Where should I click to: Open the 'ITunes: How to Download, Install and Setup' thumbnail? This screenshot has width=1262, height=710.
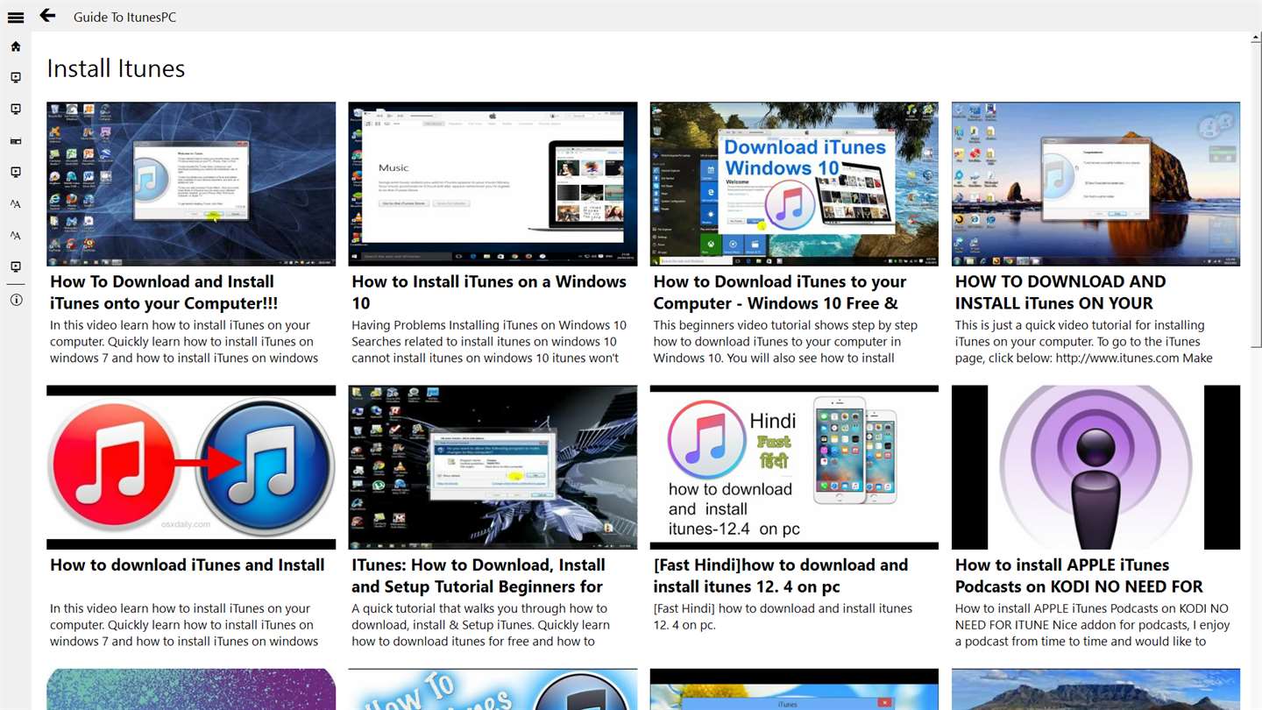pyautogui.click(x=493, y=467)
